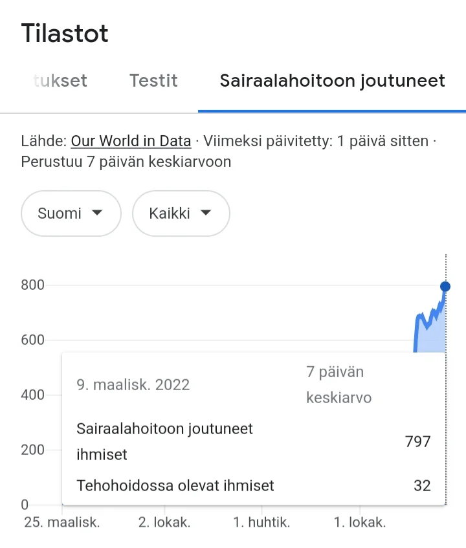This screenshot has width=466, height=548.
Task: Open the Suomi region dropdown
Action: (71, 214)
